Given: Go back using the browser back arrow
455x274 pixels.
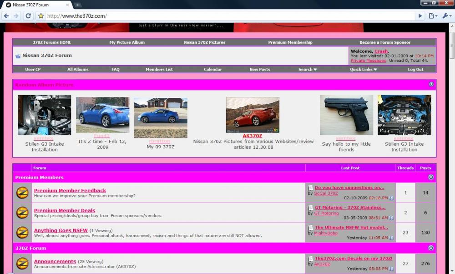Looking at the screenshot, I should tap(6, 15).
